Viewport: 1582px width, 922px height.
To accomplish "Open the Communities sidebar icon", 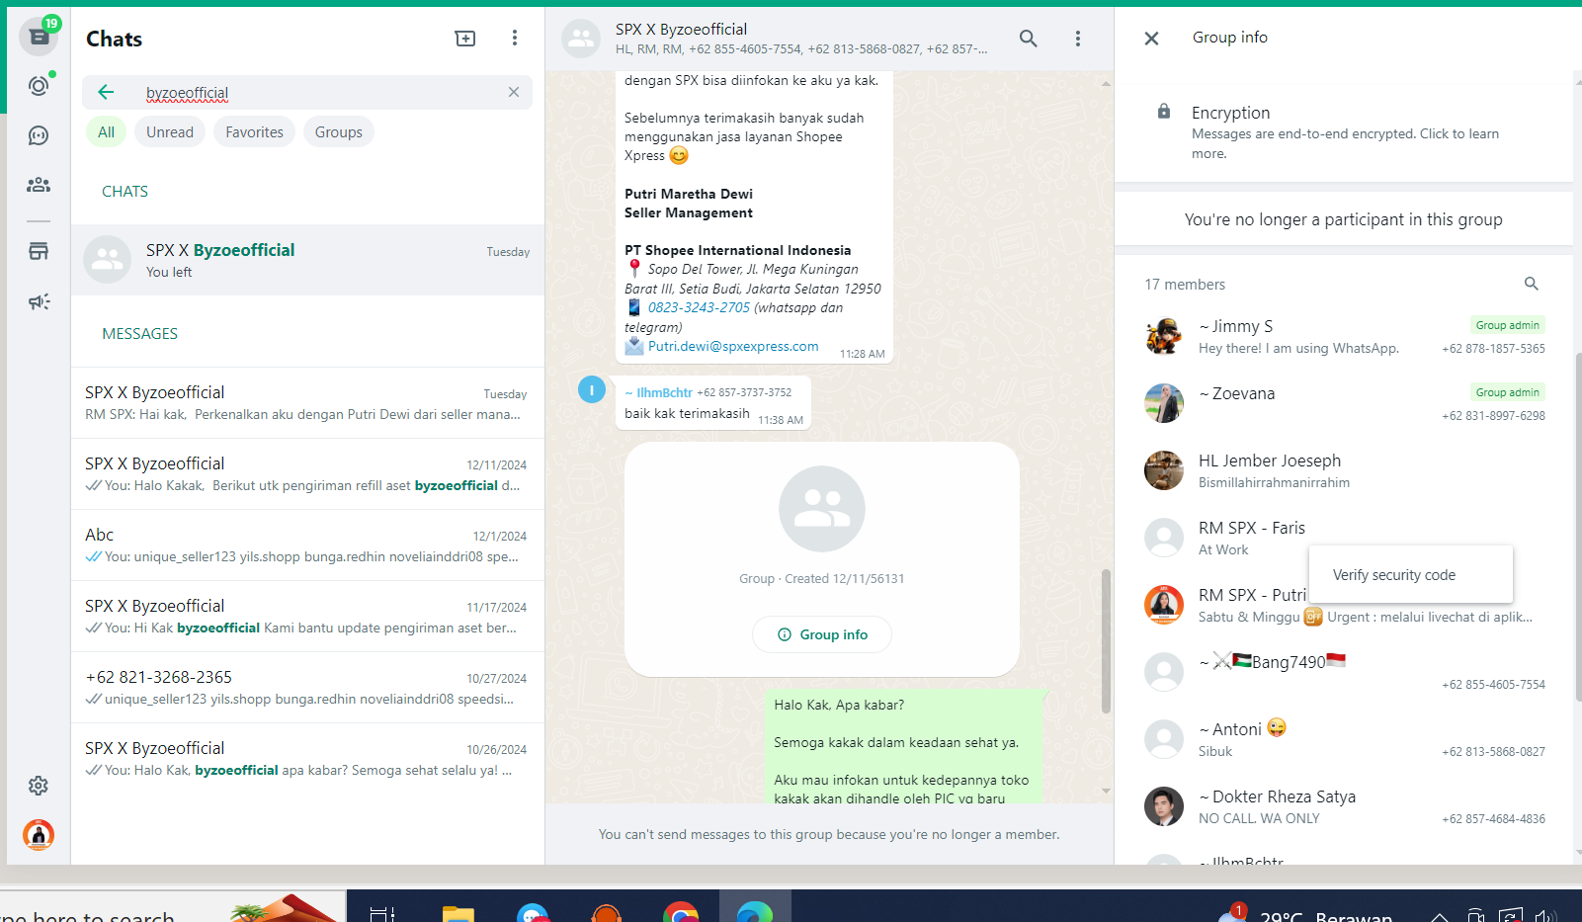I will click(39, 185).
